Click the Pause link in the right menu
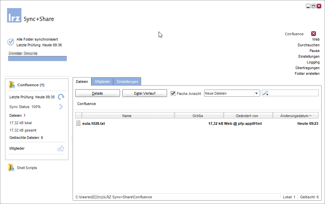325x204 pixels. pyautogui.click(x=314, y=51)
